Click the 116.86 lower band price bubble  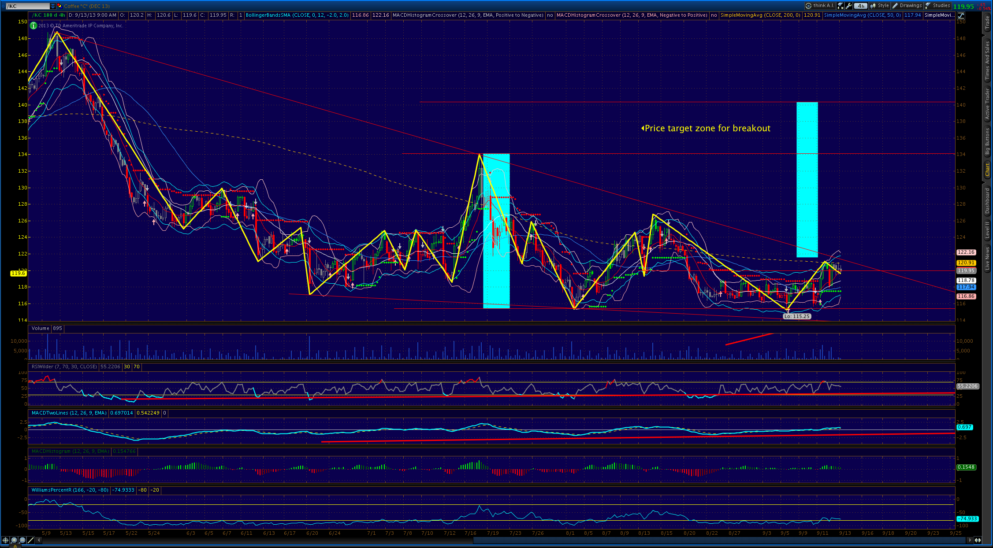click(966, 296)
